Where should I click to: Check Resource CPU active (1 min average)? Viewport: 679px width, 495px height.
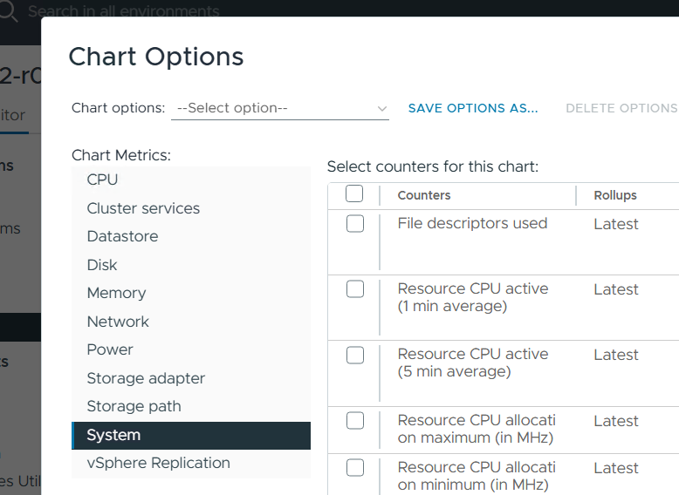(355, 288)
